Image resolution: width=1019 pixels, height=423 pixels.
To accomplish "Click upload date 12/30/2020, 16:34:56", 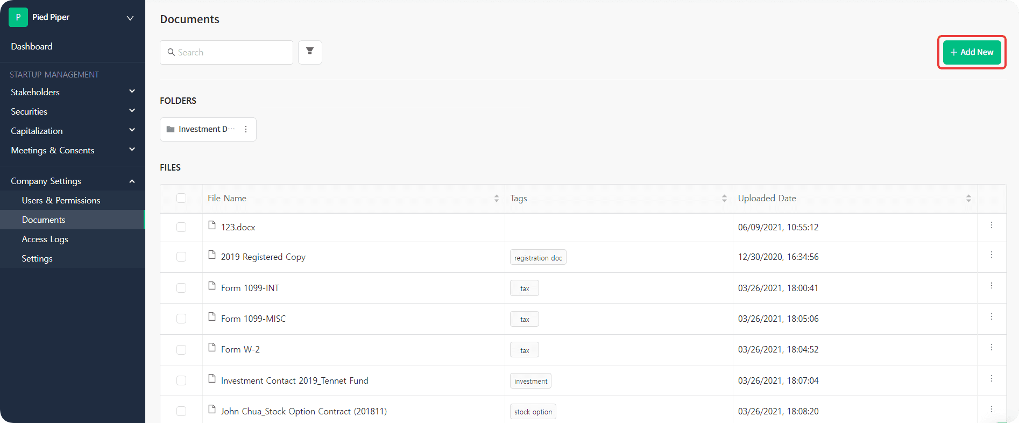I will [778, 257].
